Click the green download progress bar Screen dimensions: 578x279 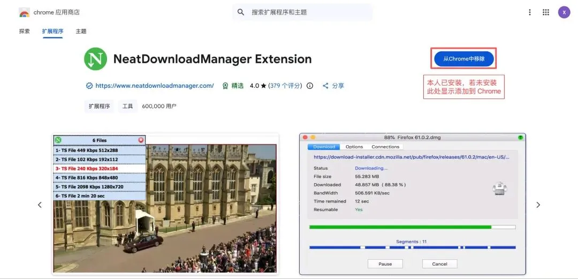click(x=413, y=227)
